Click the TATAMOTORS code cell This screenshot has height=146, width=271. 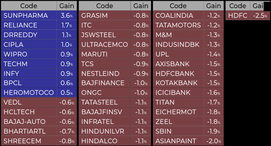click(x=178, y=25)
